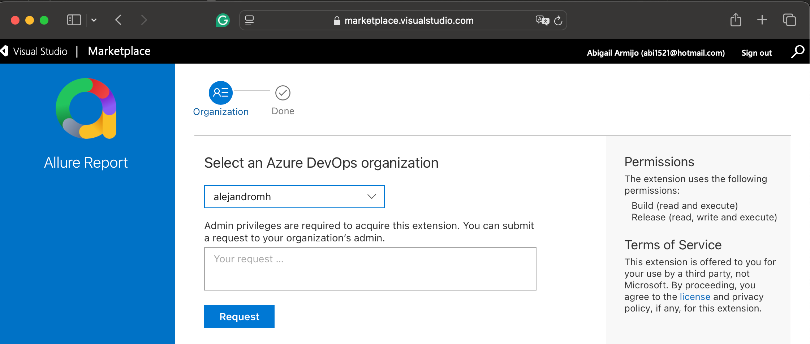The image size is (810, 344).
Task: Sign out of the account
Action: point(757,53)
